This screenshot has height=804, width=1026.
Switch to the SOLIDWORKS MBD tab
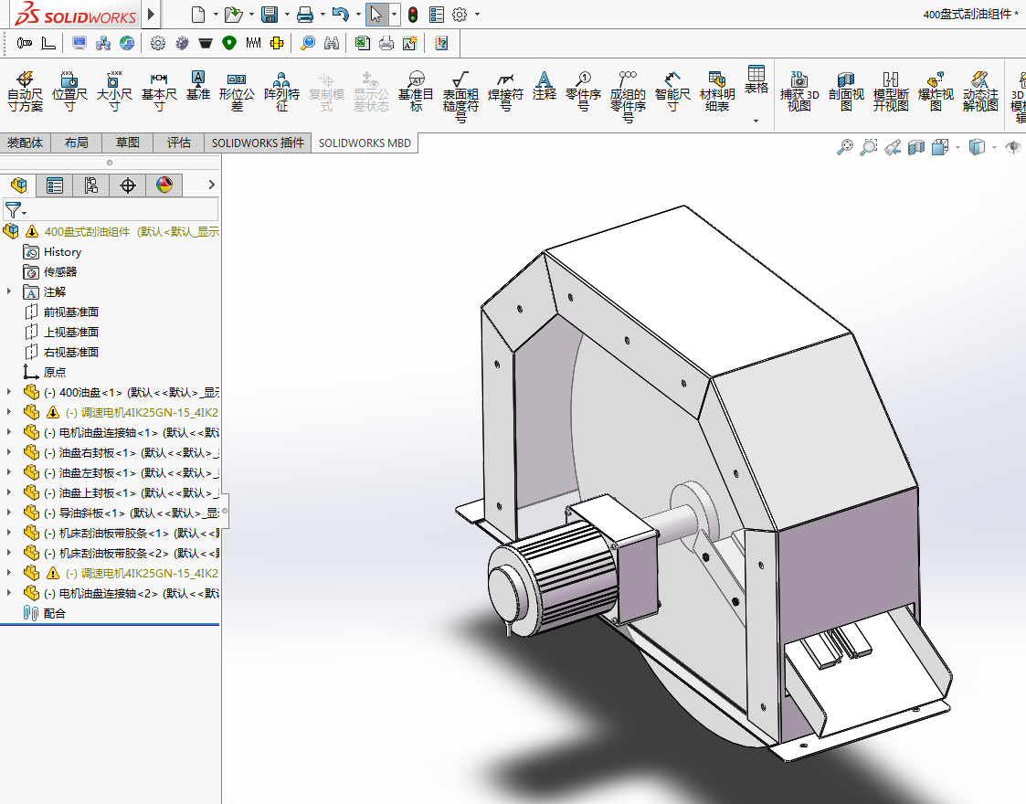pyautogui.click(x=365, y=143)
